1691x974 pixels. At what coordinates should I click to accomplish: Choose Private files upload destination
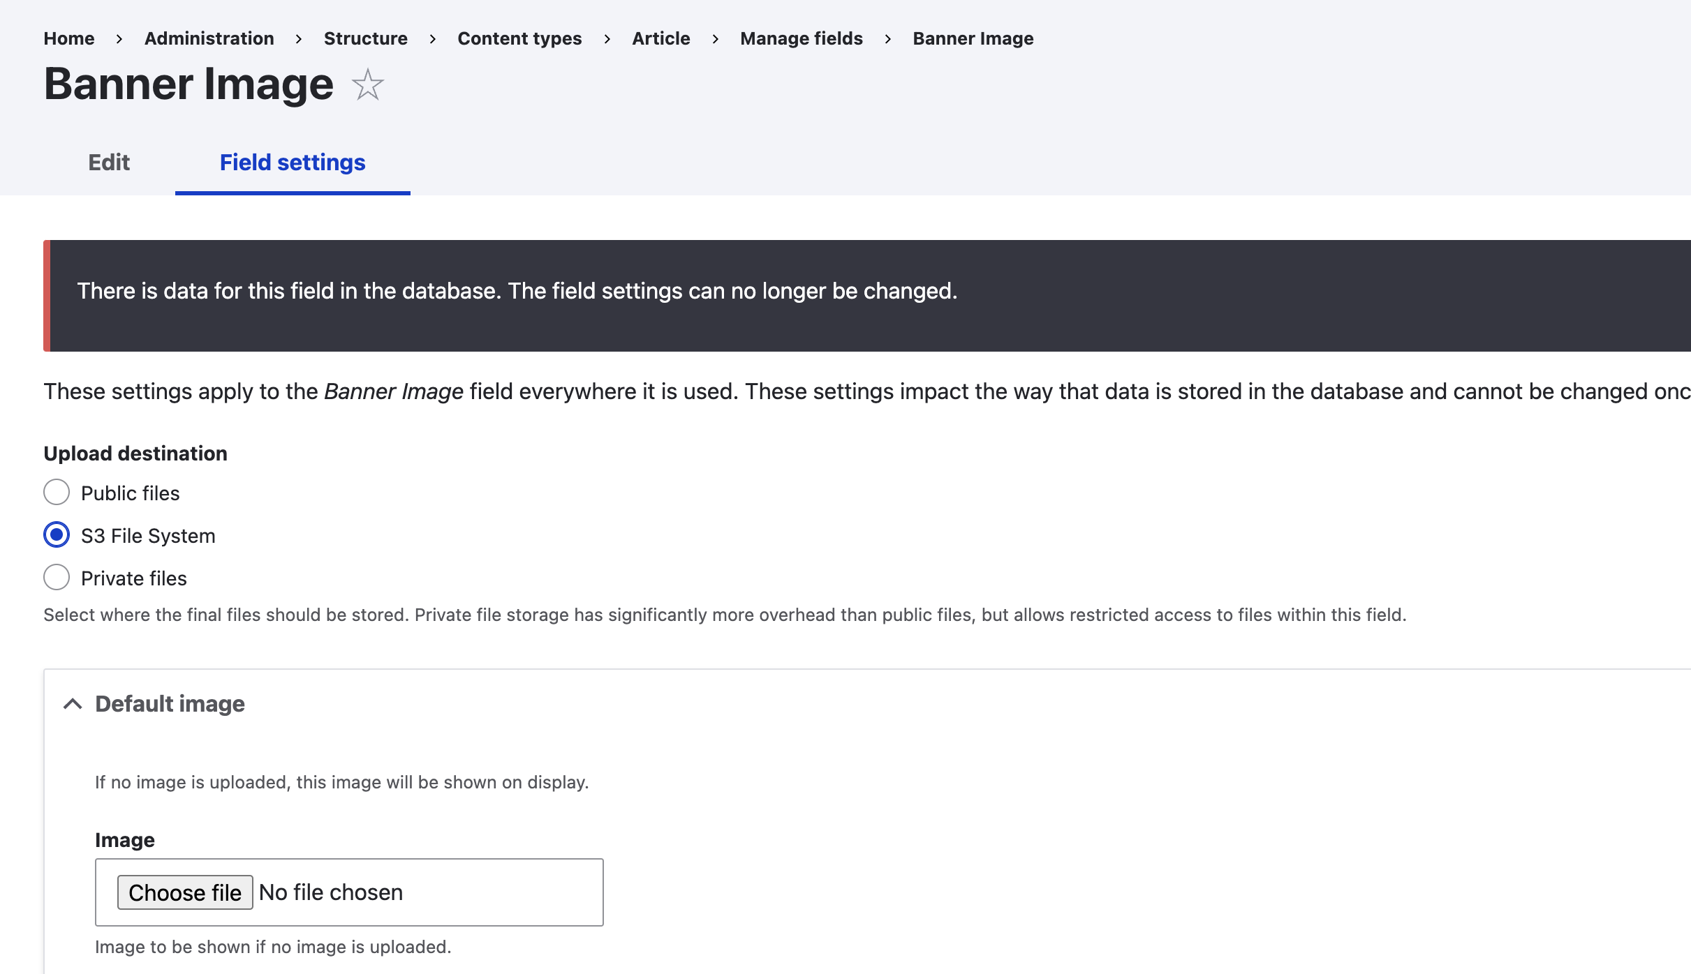[57, 578]
